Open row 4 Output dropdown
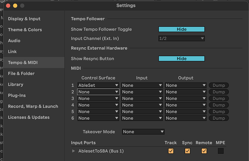 185,105
